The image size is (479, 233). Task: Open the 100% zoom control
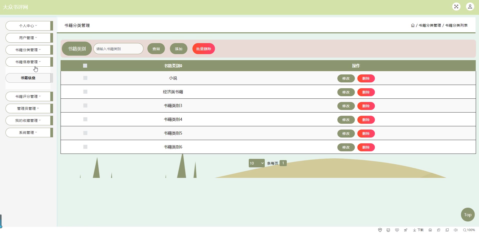pyautogui.click(x=469, y=230)
